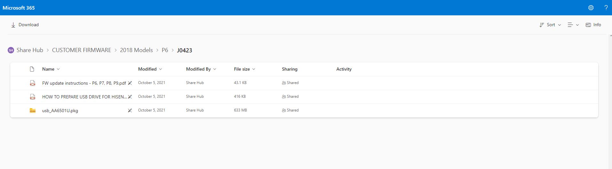Click the Share Hub purple avatar icon
This screenshot has width=612, height=169.
pyautogui.click(x=11, y=50)
